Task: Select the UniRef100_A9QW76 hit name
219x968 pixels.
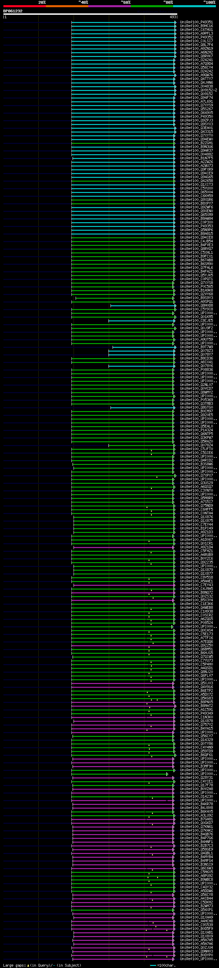Action: pyautogui.click(x=196, y=75)
